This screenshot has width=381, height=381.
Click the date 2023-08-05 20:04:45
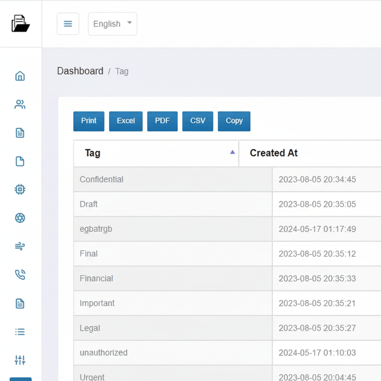coord(317,377)
